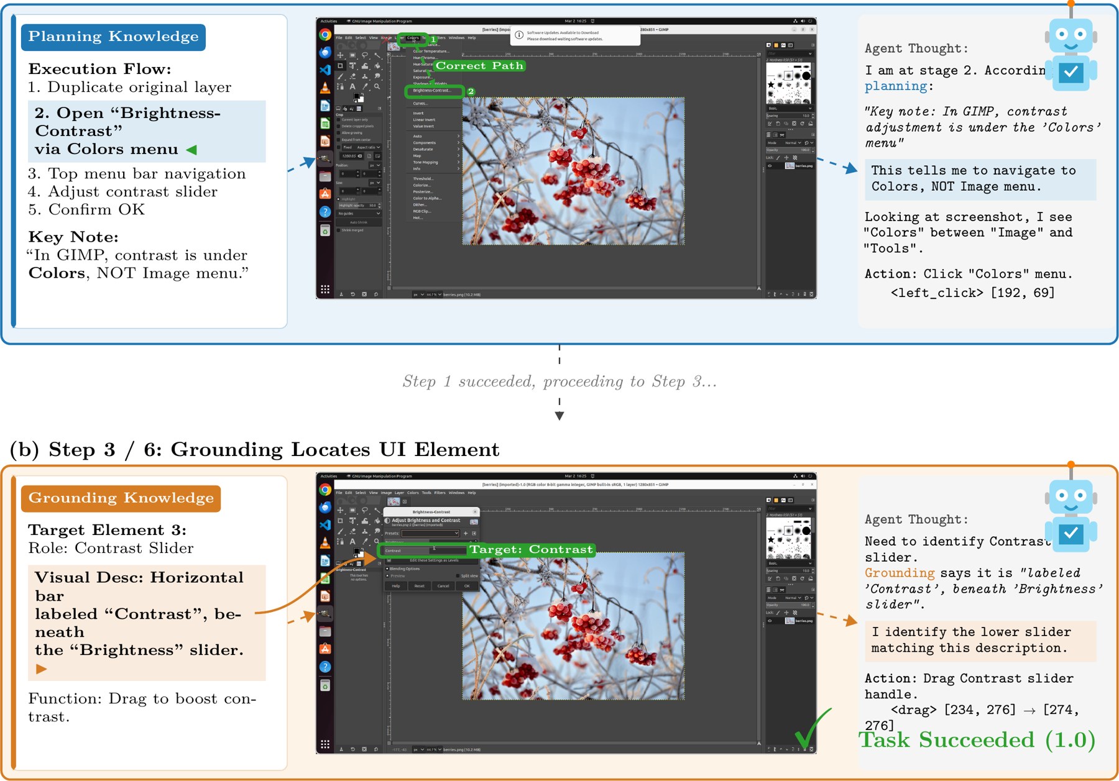
Task: Show Applications grid icon in bottom screenshot dock
Action: 325,744
